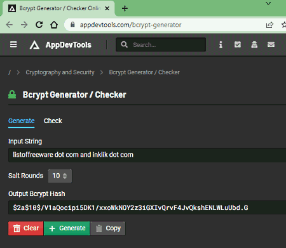Click the Output Bcrypt Hash label
The width and height of the screenshot is (286, 248).
click(37, 194)
